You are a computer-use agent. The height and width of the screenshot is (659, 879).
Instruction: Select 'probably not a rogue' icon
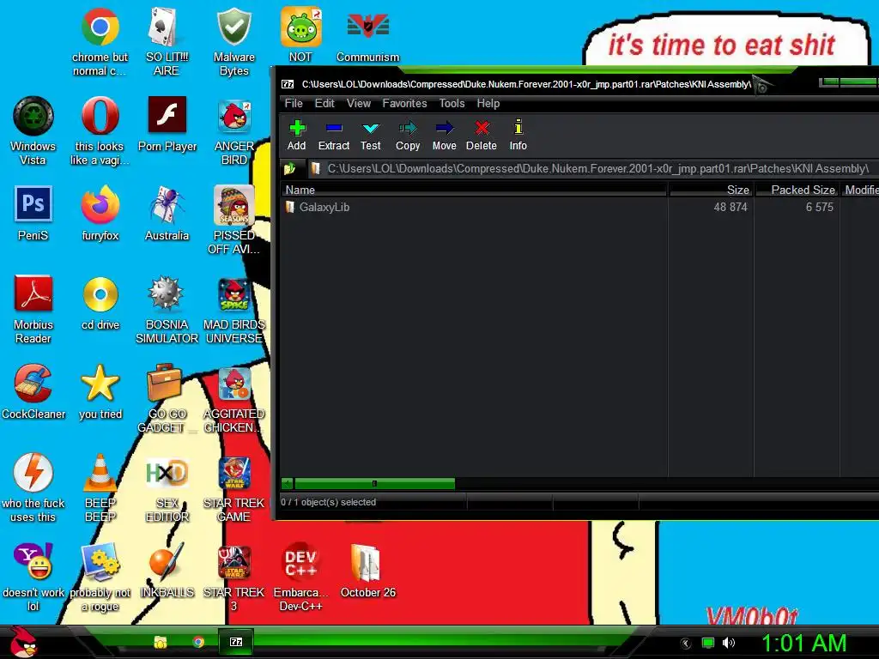100,577
